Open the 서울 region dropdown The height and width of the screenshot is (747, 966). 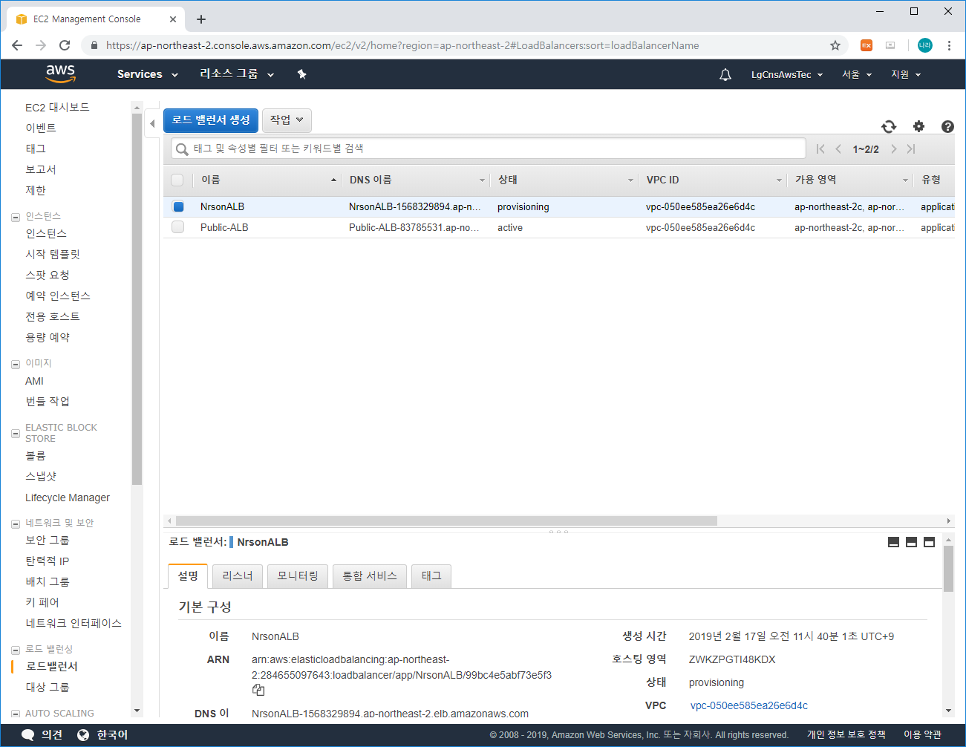tap(857, 74)
